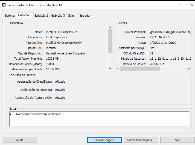This screenshot has height=145, width=195.
Task: Open the Exibição 2 tab
Action: pyautogui.click(x=42, y=16)
